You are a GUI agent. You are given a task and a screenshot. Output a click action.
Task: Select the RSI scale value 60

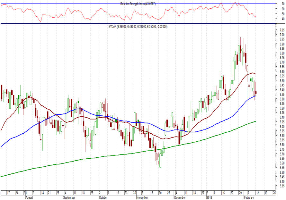[283, 9]
